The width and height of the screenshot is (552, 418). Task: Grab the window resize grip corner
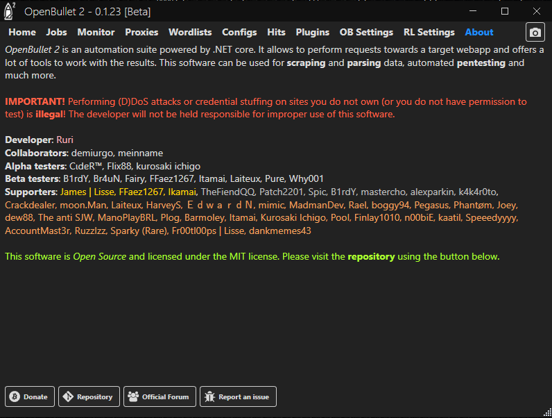click(547, 412)
